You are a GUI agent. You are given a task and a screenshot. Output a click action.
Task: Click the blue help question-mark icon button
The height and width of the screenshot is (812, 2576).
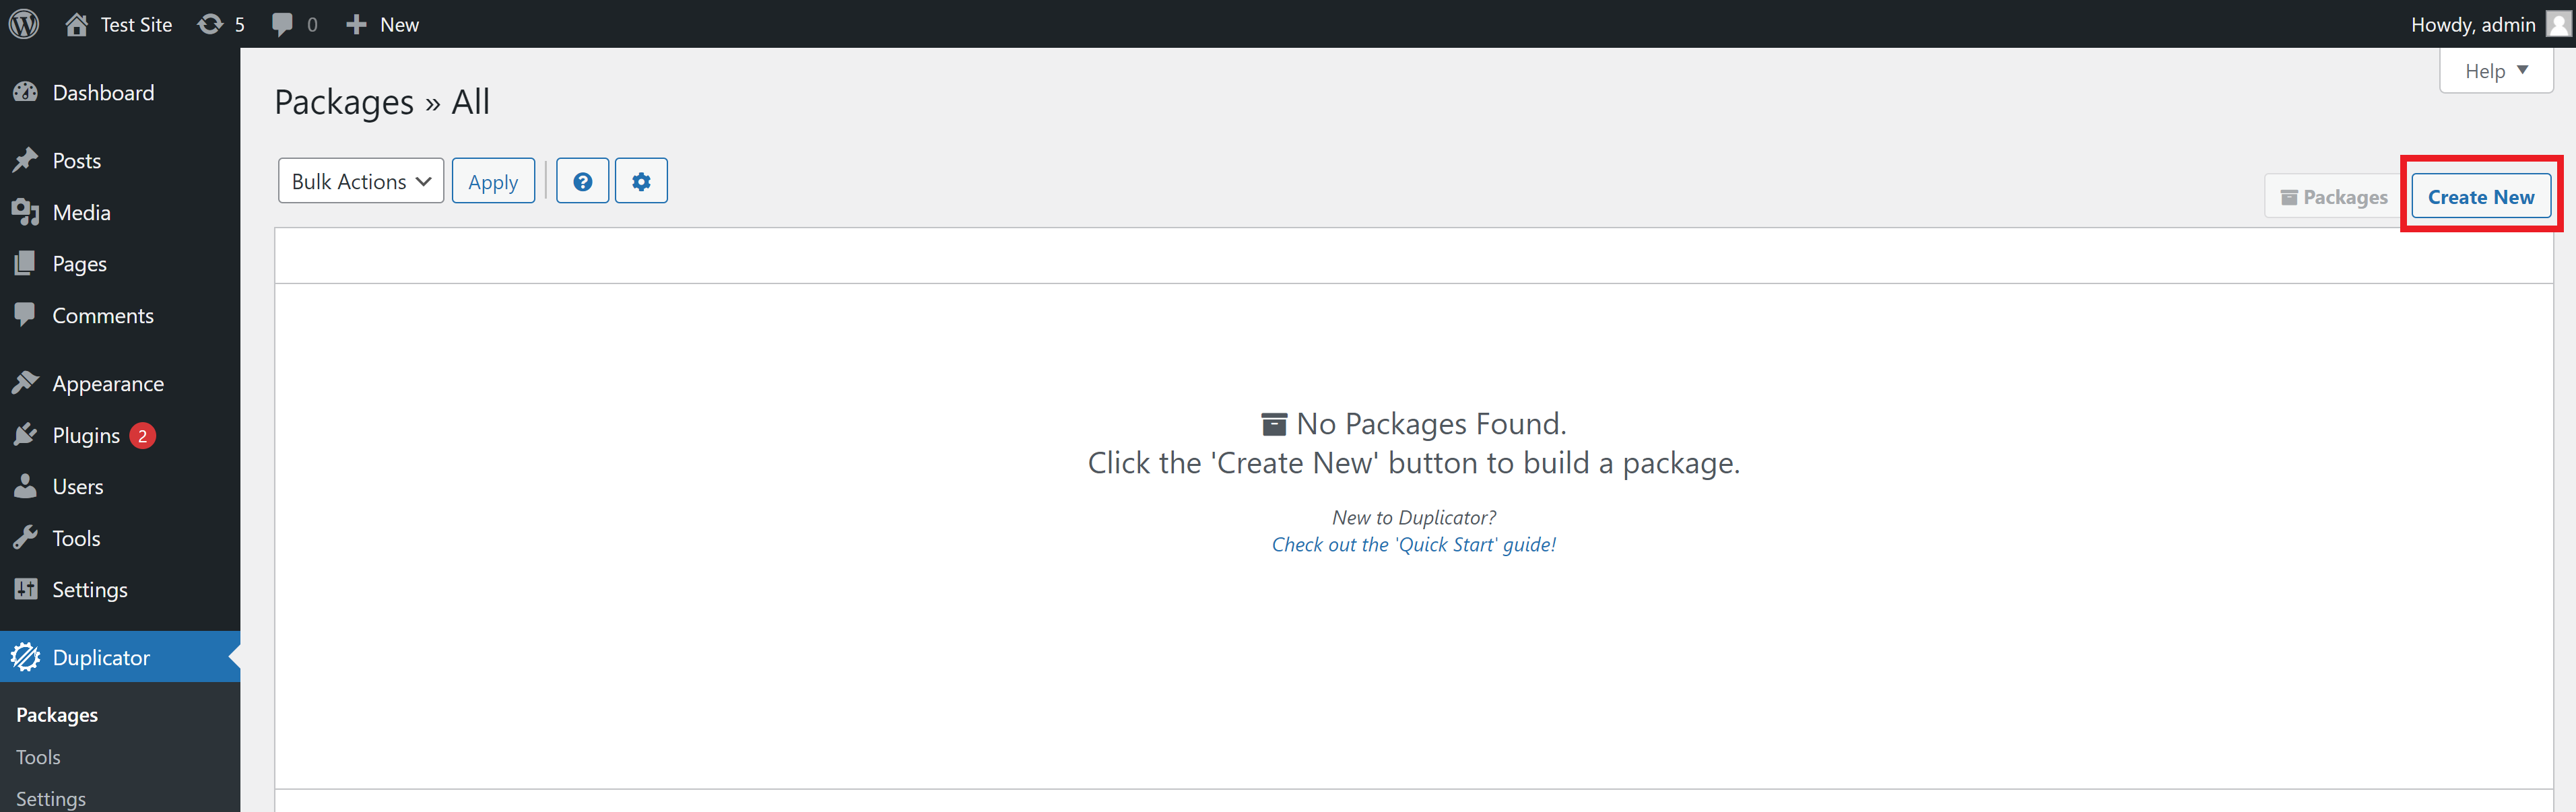pyautogui.click(x=582, y=181)
